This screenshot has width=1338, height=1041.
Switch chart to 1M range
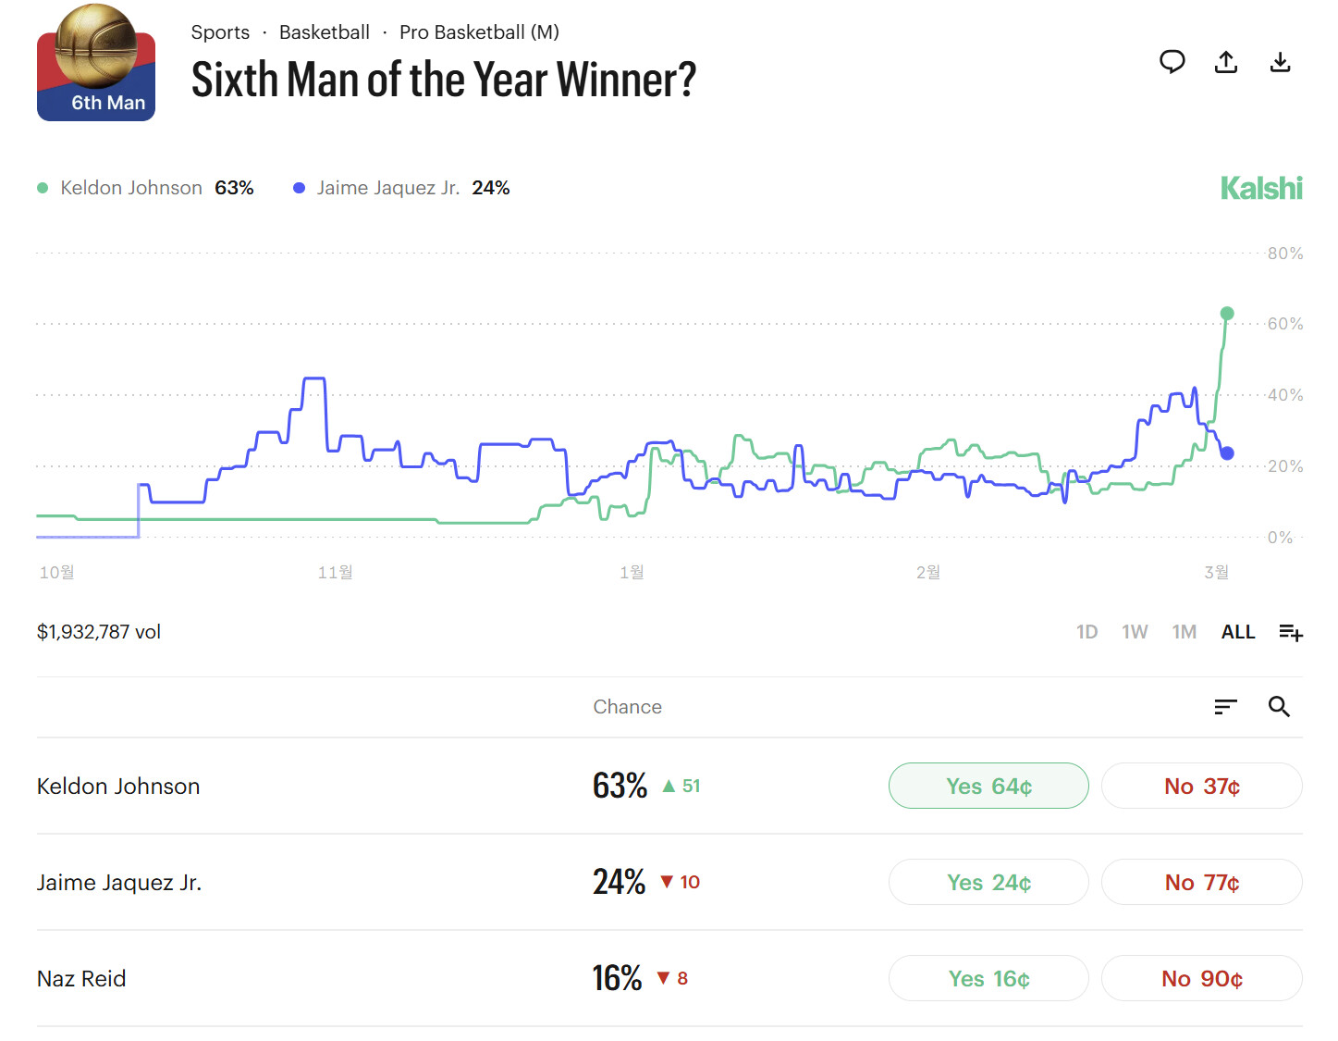pyautogui.click(x=1184, y=632)
